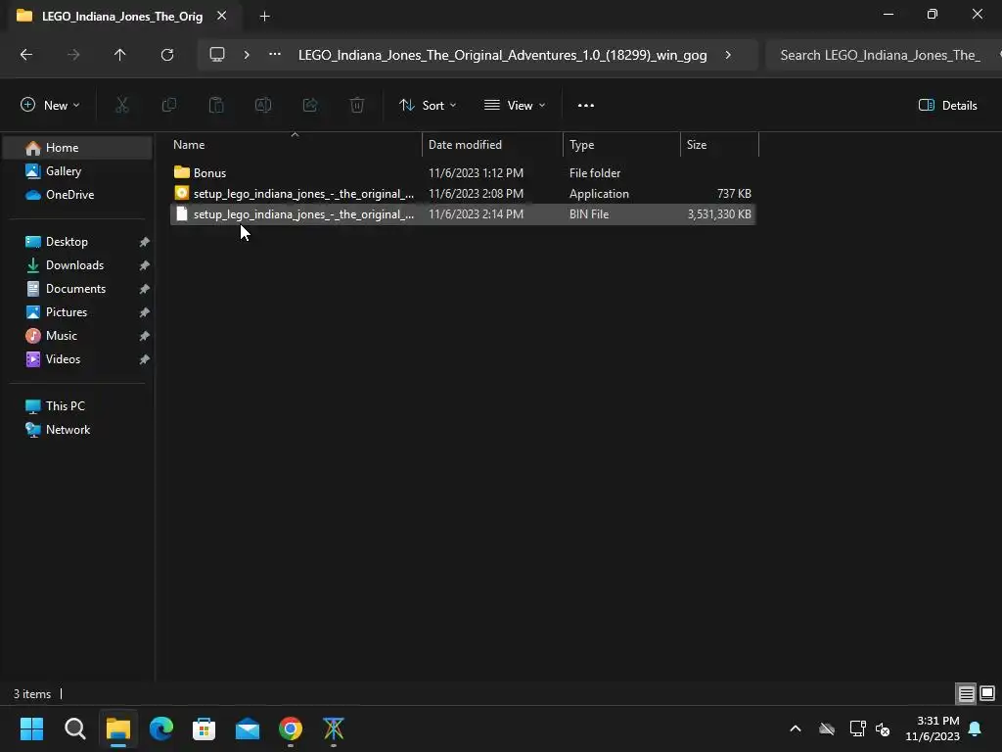Expand chevron after win_gog folder path
The image size is (1002, 752).
[x=728, y=55]
